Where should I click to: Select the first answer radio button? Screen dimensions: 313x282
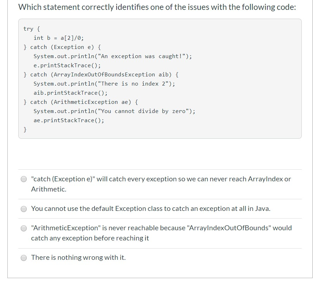tap(24, 179)
